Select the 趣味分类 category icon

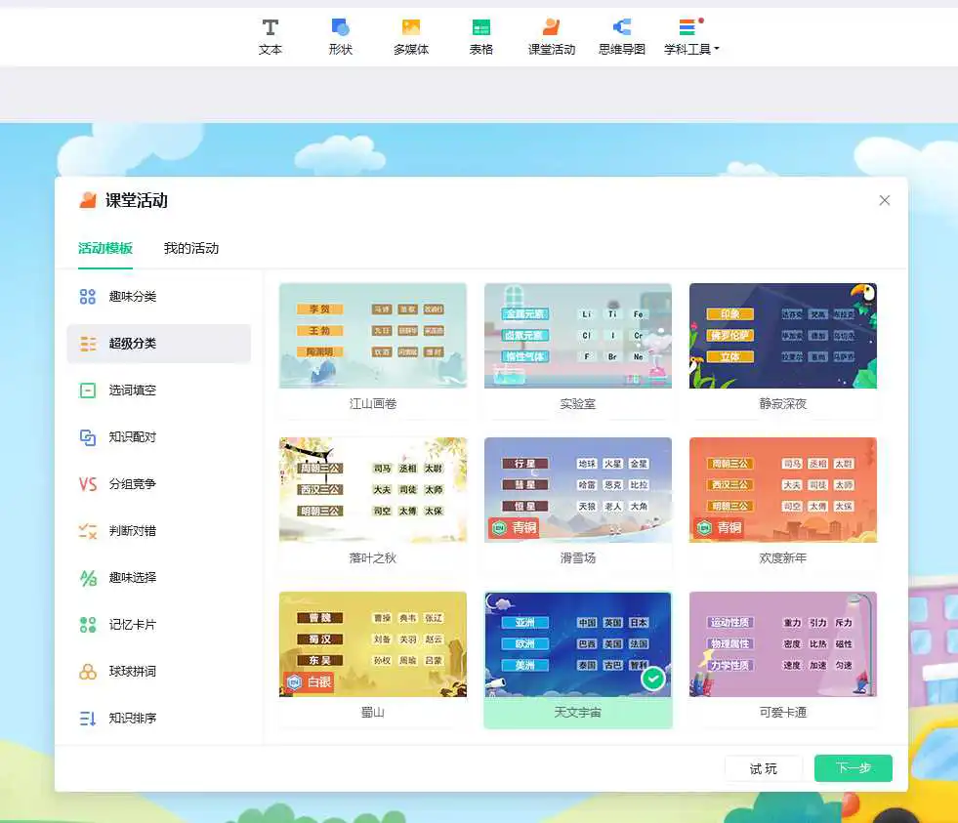point(87,297)
